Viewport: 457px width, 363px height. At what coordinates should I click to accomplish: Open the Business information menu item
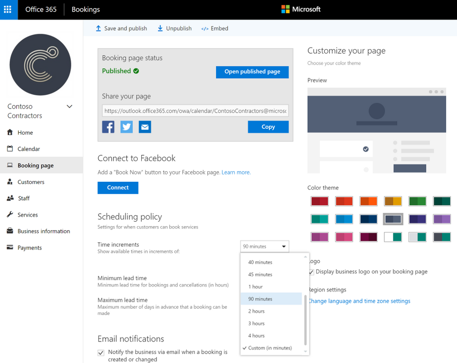[41, 231]
